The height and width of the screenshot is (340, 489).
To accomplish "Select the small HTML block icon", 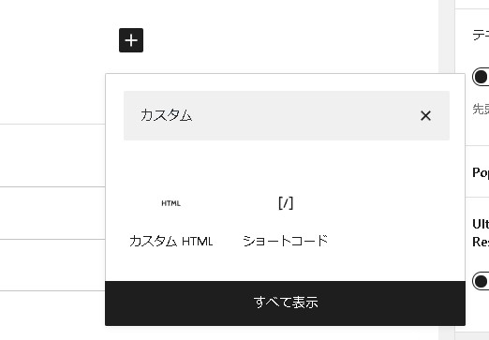I will (170, 203).
